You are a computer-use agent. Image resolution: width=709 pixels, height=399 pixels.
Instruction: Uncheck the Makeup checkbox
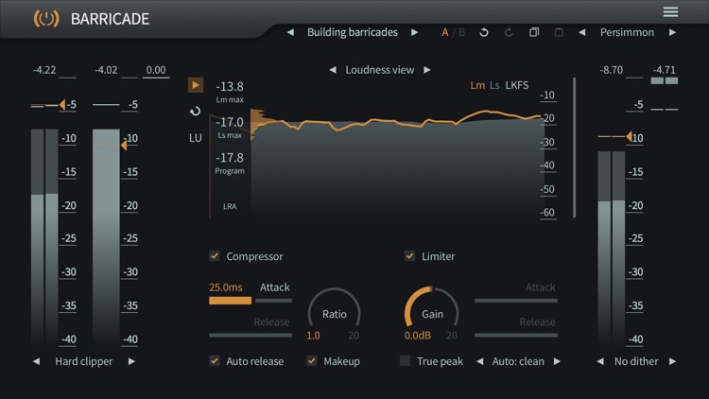tap(312, 361)
